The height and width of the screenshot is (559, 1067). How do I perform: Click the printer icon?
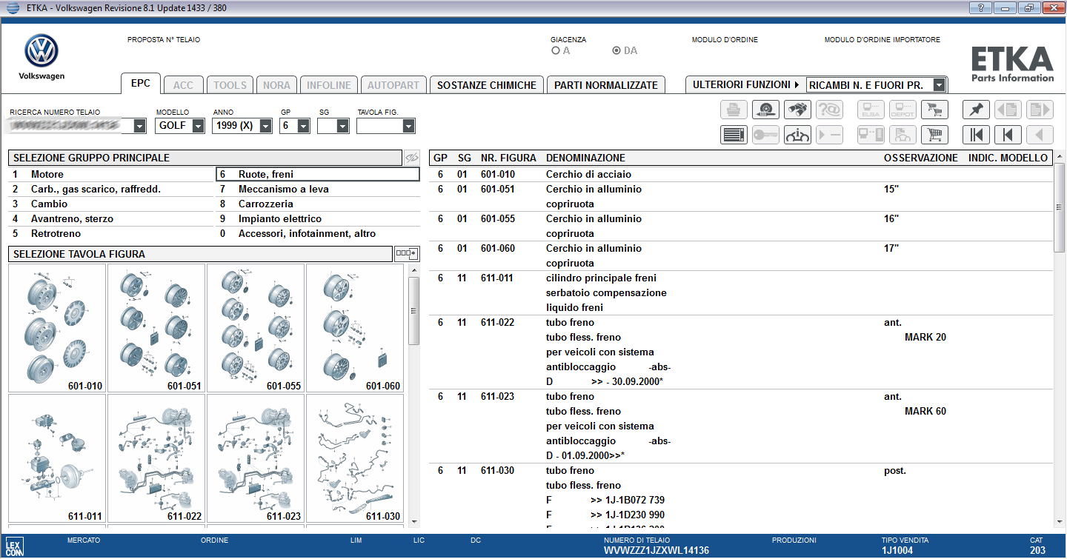pos(734,110)
